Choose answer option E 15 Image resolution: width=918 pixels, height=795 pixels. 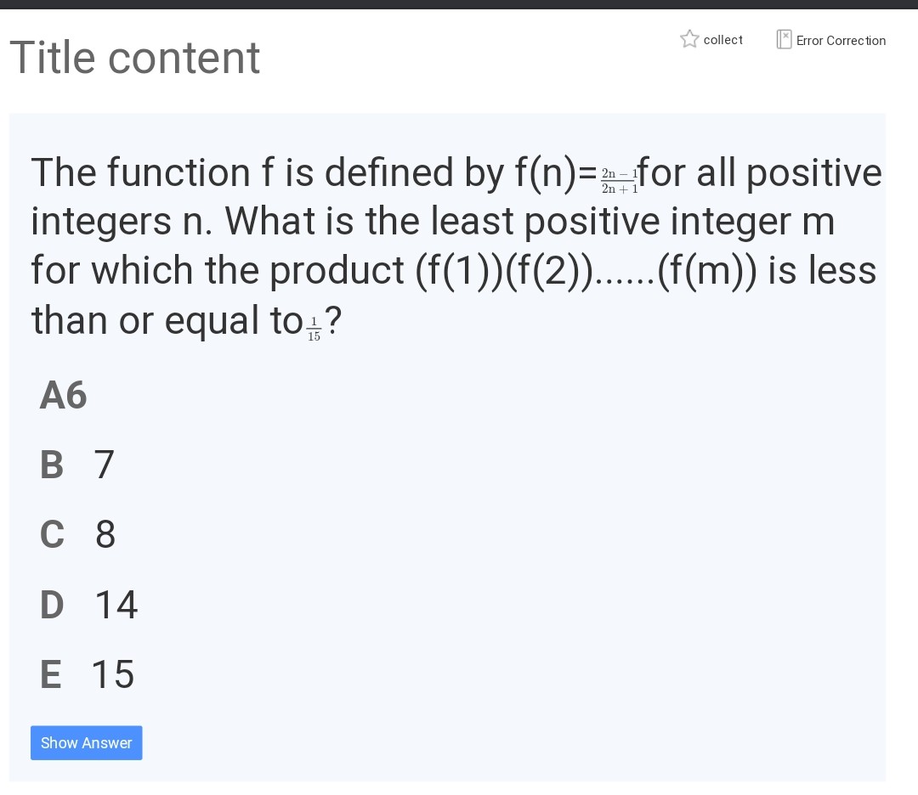(x=87, y=674)
